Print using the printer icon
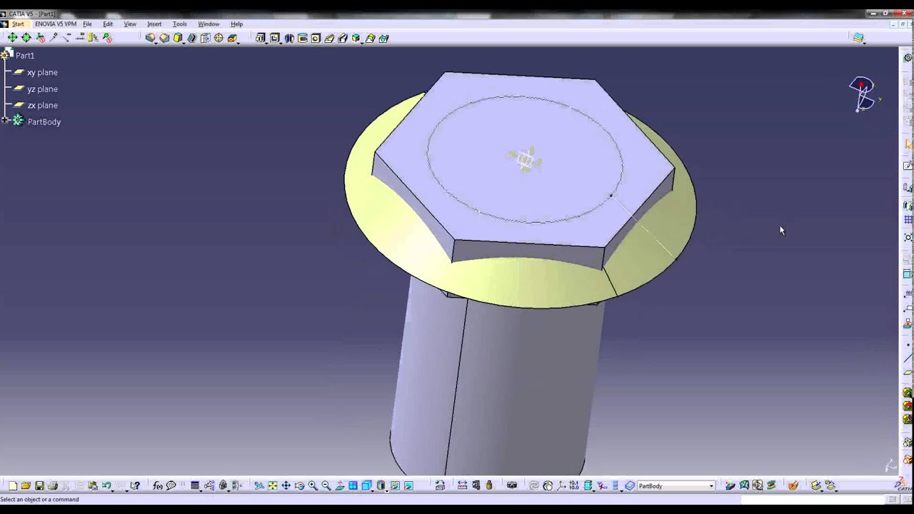The image size is (914, 514). click(53, 486)
